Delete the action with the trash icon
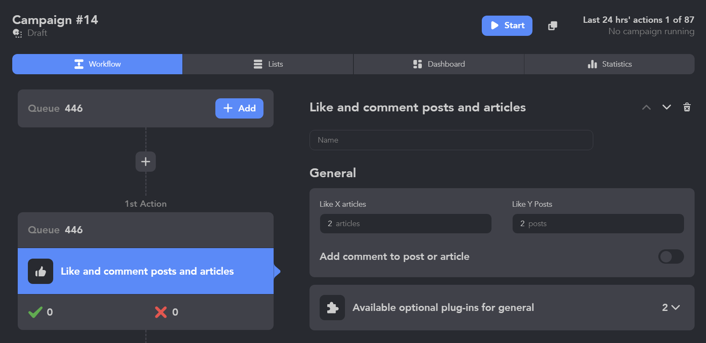 [687, 107]
